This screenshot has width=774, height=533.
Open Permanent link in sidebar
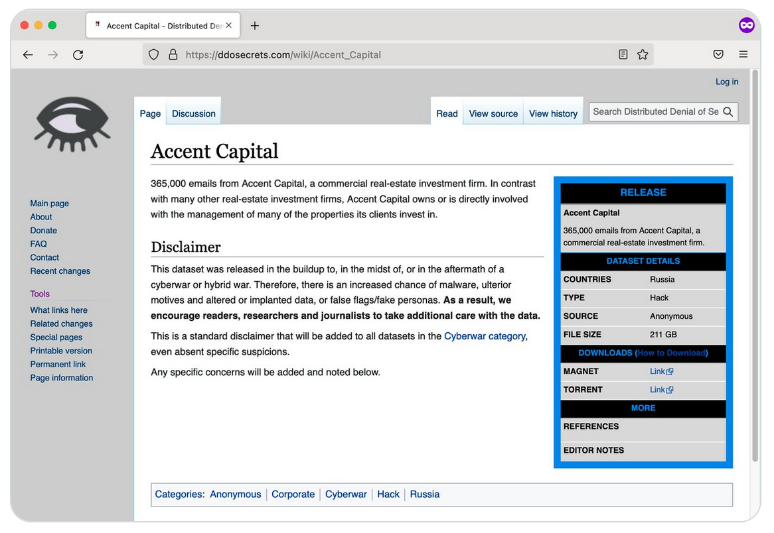point(58,365)
